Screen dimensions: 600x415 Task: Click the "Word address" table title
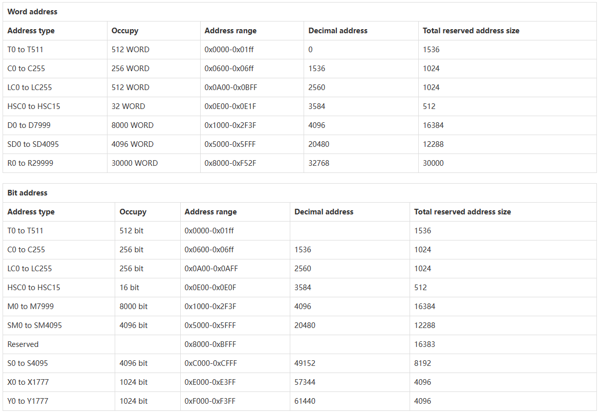pos(32,12)
